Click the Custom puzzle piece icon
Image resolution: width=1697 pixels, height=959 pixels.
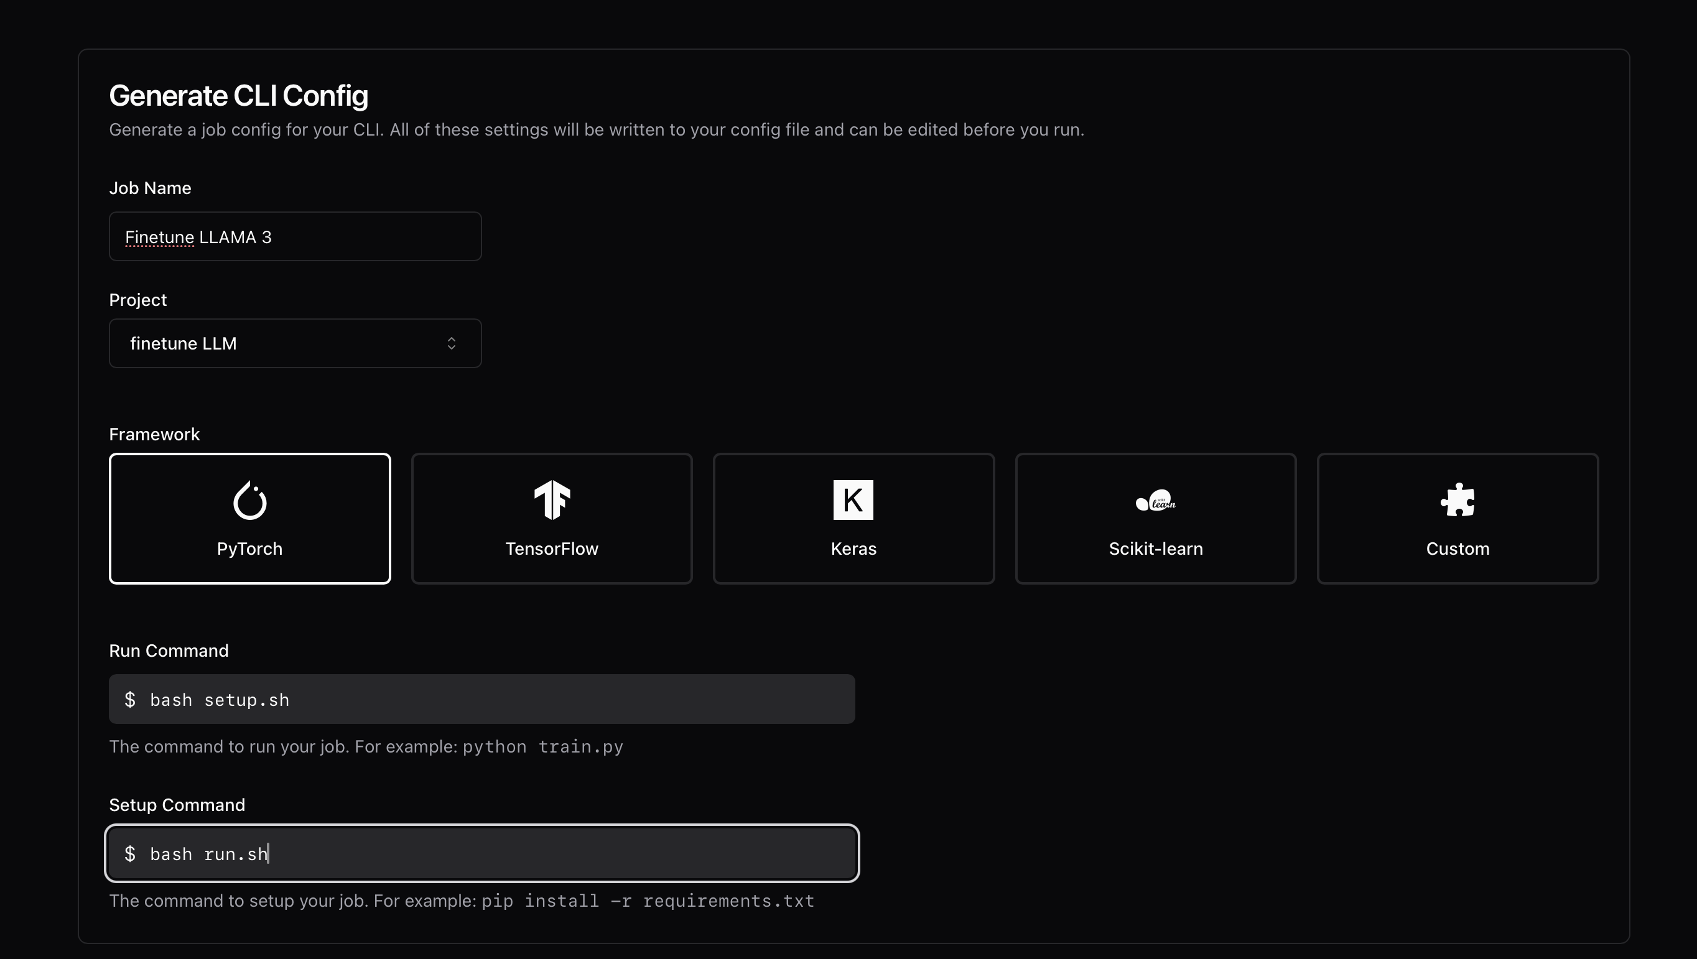pyautogui.click(x=1458, y=500)
